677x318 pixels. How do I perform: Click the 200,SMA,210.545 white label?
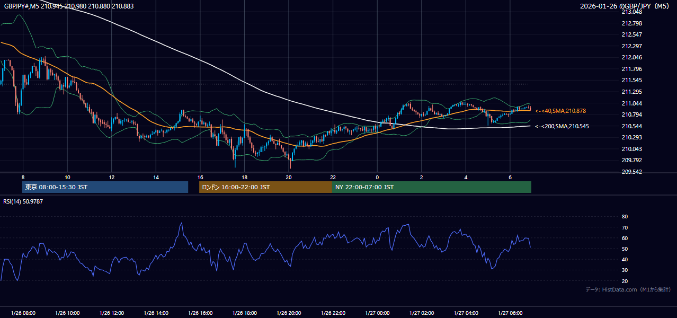562,126
